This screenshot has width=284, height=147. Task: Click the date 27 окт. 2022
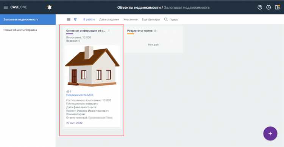75,123
